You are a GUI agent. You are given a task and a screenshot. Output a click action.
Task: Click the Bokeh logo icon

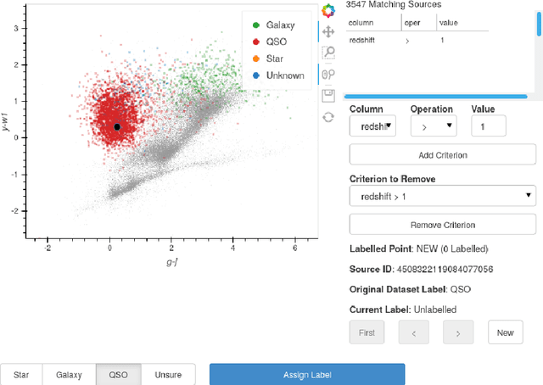click(329, 11)
